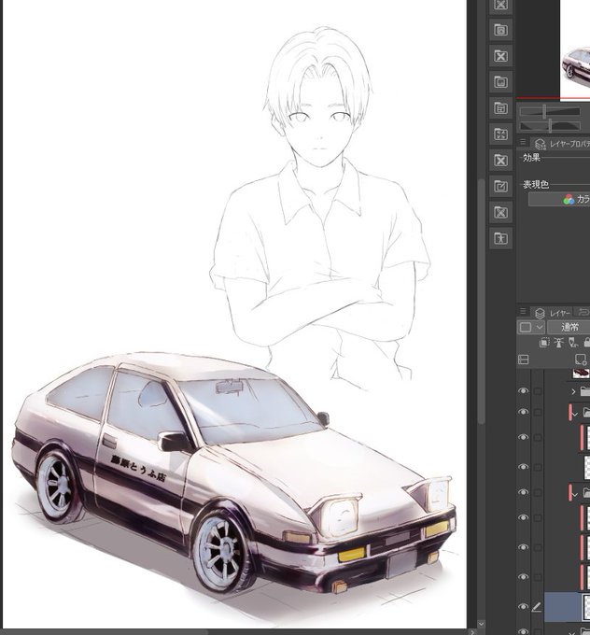Click the pen icon on the selected layer
Viewport: 590px width, 635px height.
537,607
